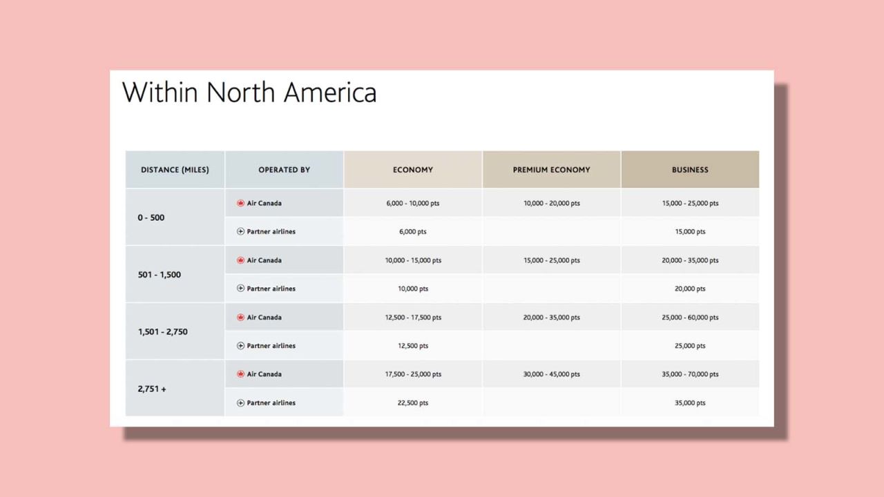The height and width of the screenshot is (497, 884).
Task: Click the "35,000 pts" business cell
Action: (690, 403)
